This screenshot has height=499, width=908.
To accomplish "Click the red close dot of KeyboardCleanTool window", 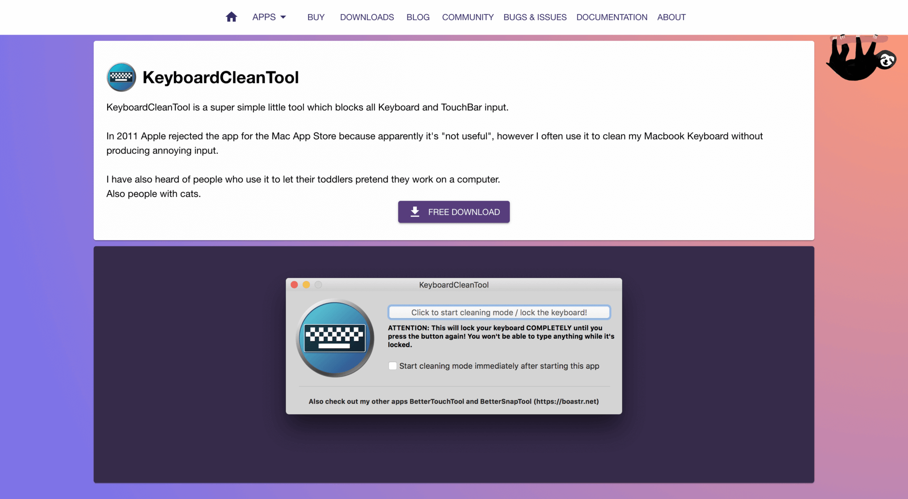I will (294, 285).
